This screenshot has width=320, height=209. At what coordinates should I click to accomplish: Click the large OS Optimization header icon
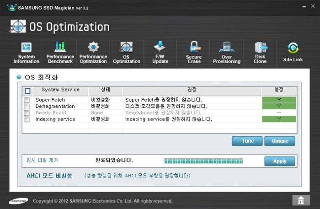coord(18,27)
